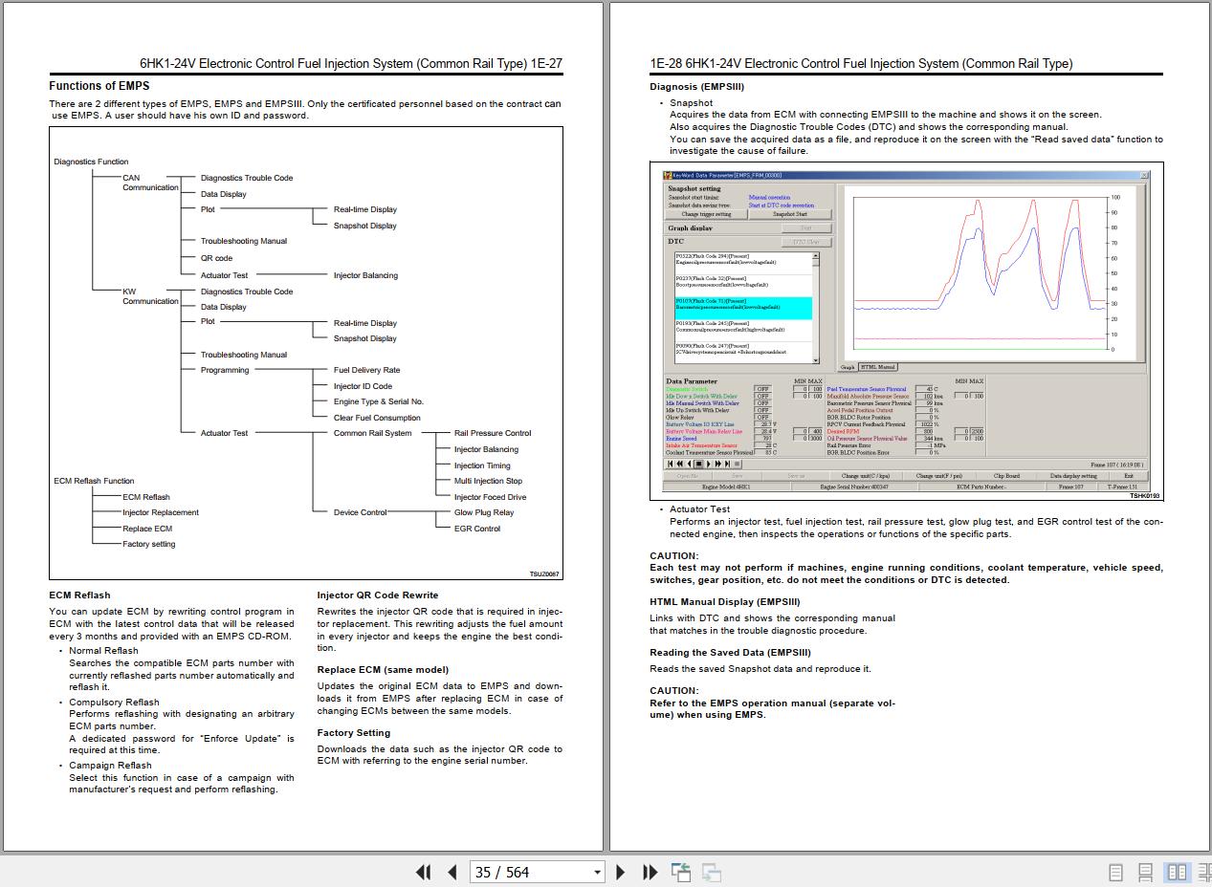Click "Clear Fuel Consumption" in the diagram

click(377, 418)
